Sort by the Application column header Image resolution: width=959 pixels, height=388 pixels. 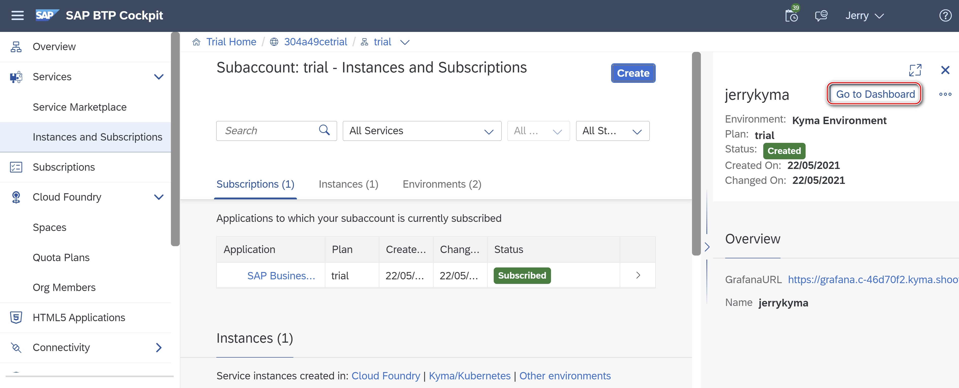click(x=271, y=249)
